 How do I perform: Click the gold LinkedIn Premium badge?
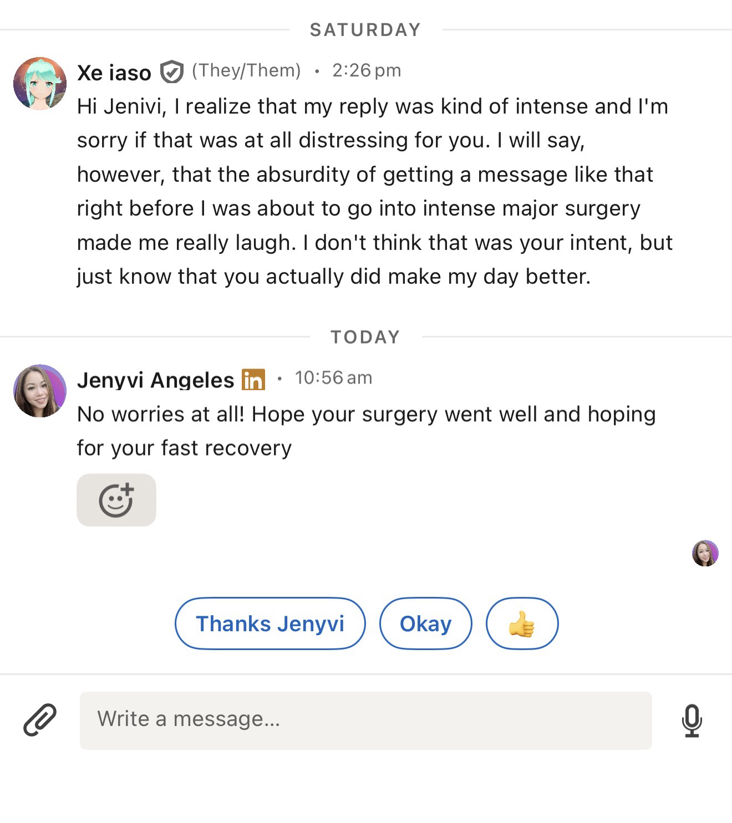pos(253,380)
